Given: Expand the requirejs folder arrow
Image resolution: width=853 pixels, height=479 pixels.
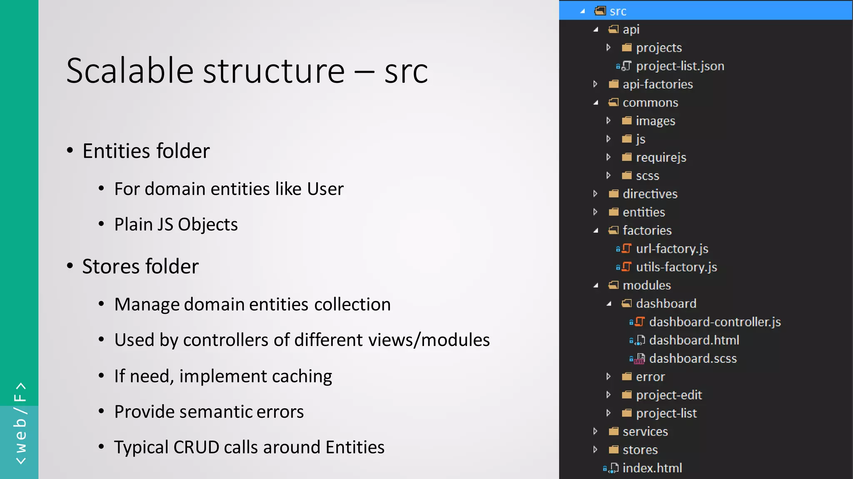Looking at the screenshot, I should 609,157.
